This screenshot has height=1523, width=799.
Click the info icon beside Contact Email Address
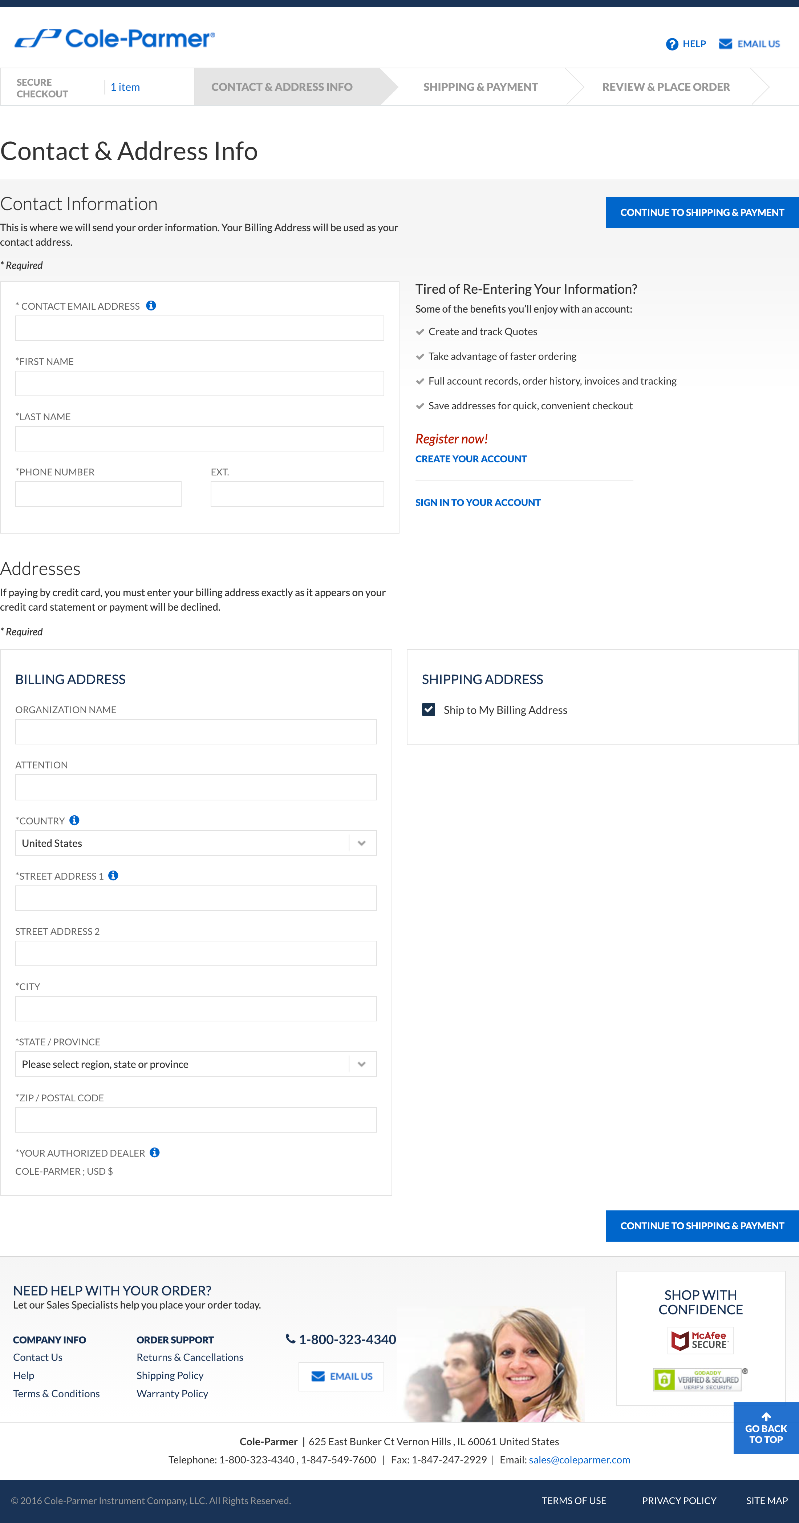click(x=151, y=305)
